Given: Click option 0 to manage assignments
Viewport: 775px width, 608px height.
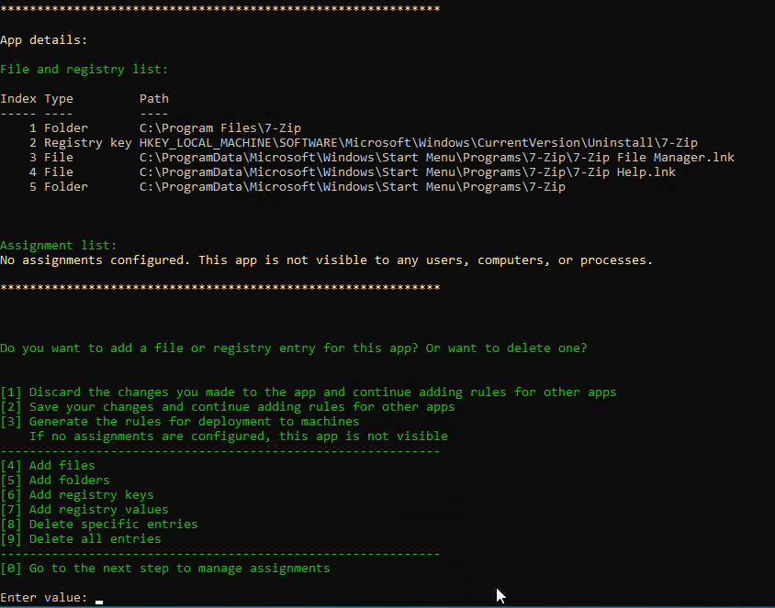Looking at the screenshot, I should tap(165, 569).
